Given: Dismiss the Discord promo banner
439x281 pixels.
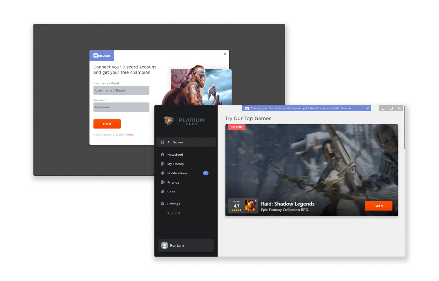Looking at the screenshot, I should pyautogui.click(x=368, y=108).
